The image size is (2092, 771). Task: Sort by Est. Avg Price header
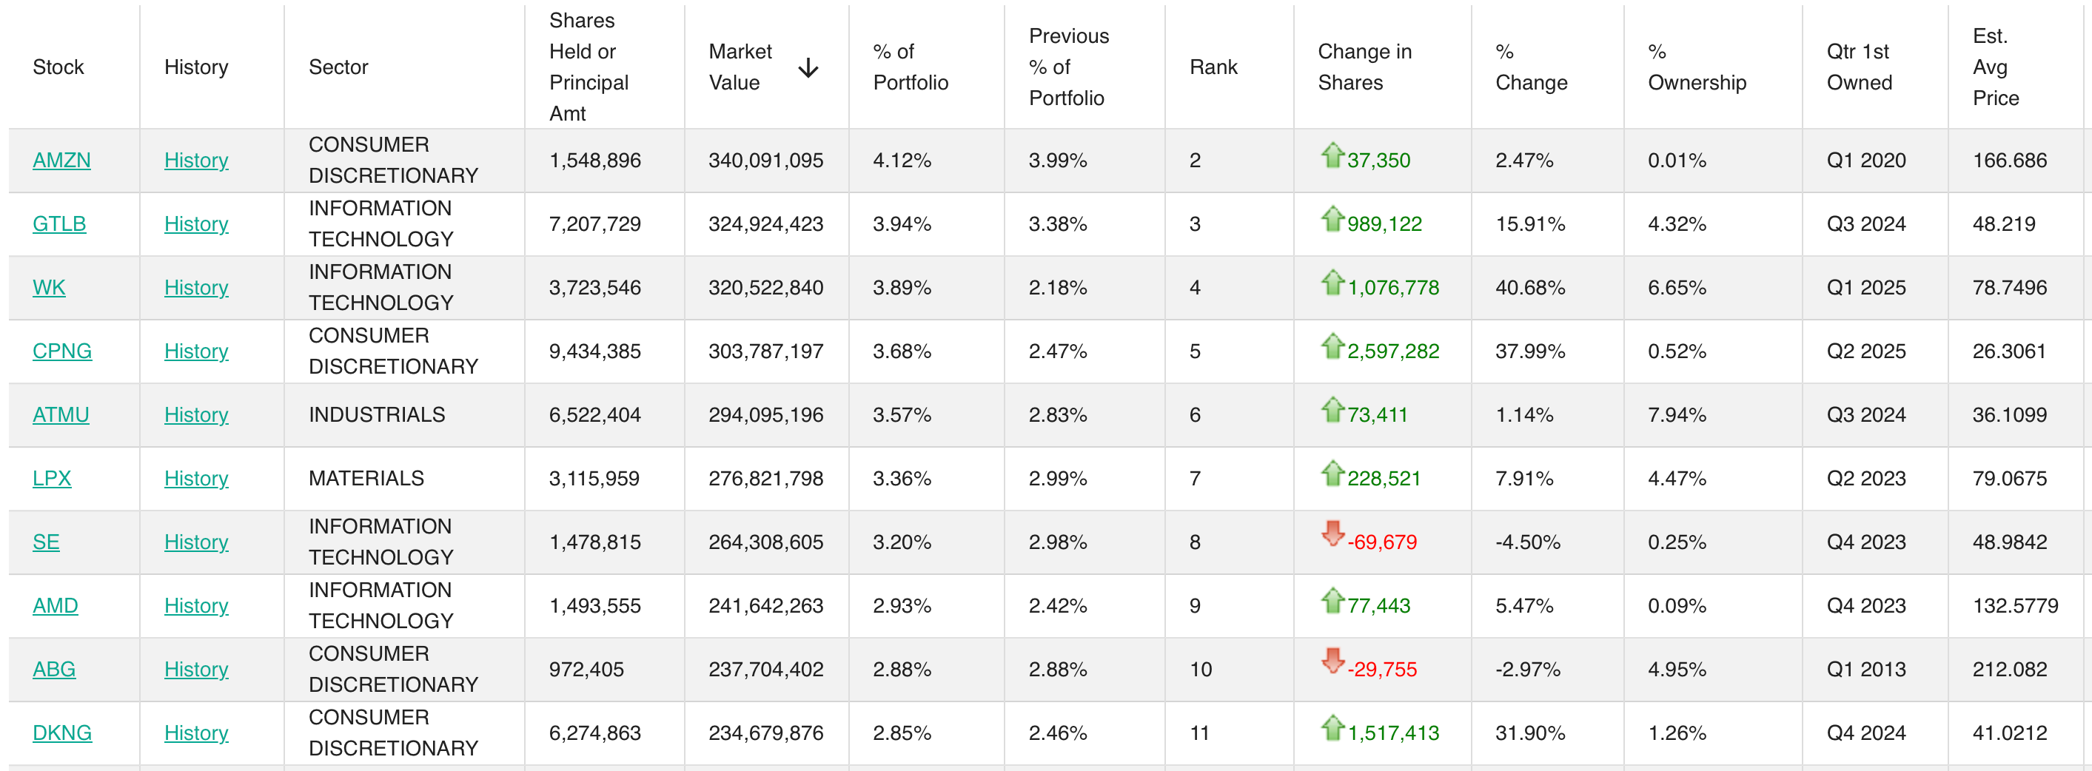pos(1995,67)
